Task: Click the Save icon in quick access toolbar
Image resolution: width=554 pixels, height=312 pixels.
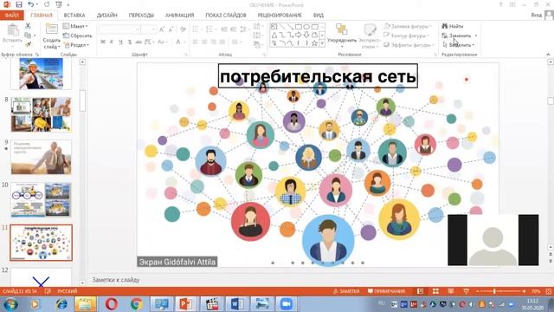Action: [x=19, y=4]
